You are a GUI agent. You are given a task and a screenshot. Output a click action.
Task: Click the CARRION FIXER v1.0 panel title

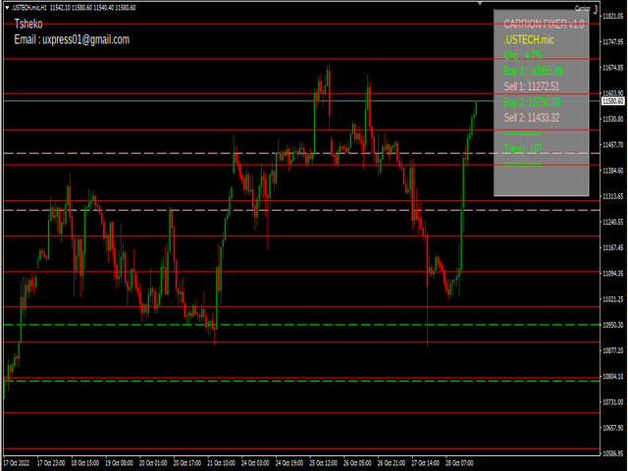(544, 24)
